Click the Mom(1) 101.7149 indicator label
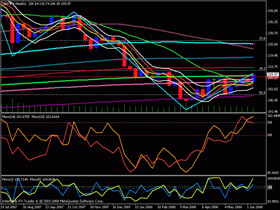Image resolution: width=280 pixels, height=210 pixels. [x=15, y=179]
